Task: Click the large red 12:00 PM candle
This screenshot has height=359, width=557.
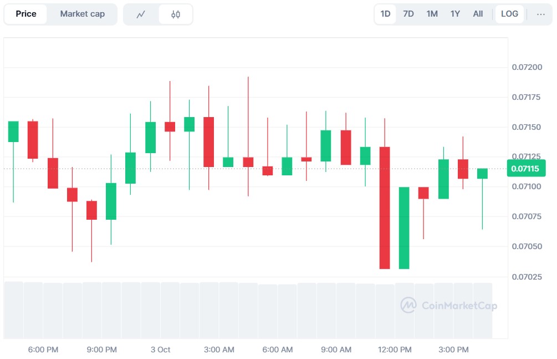Action: pyautogui.click(x=385, y=208)
